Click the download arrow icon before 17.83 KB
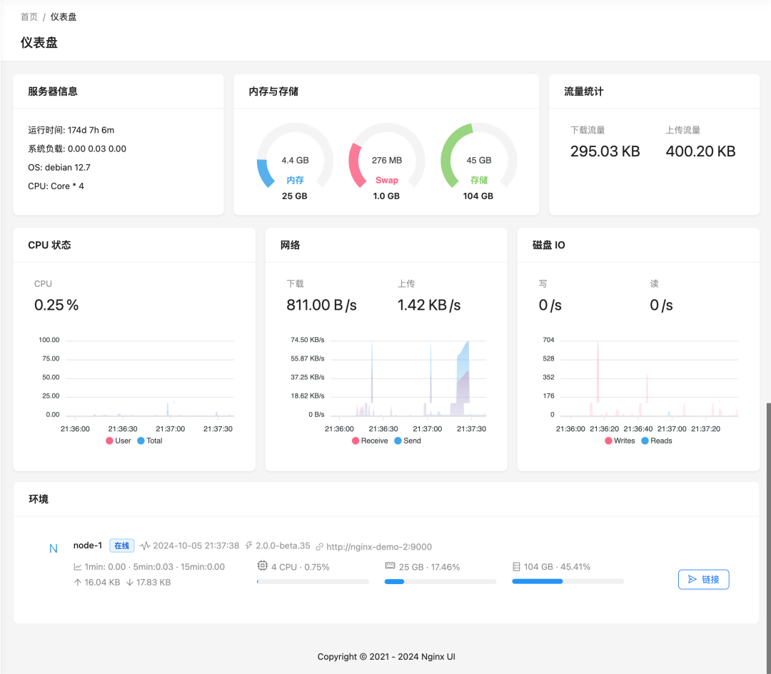This screenshot has width=771, height=674. pyautogui.click(x=130, y=582)
